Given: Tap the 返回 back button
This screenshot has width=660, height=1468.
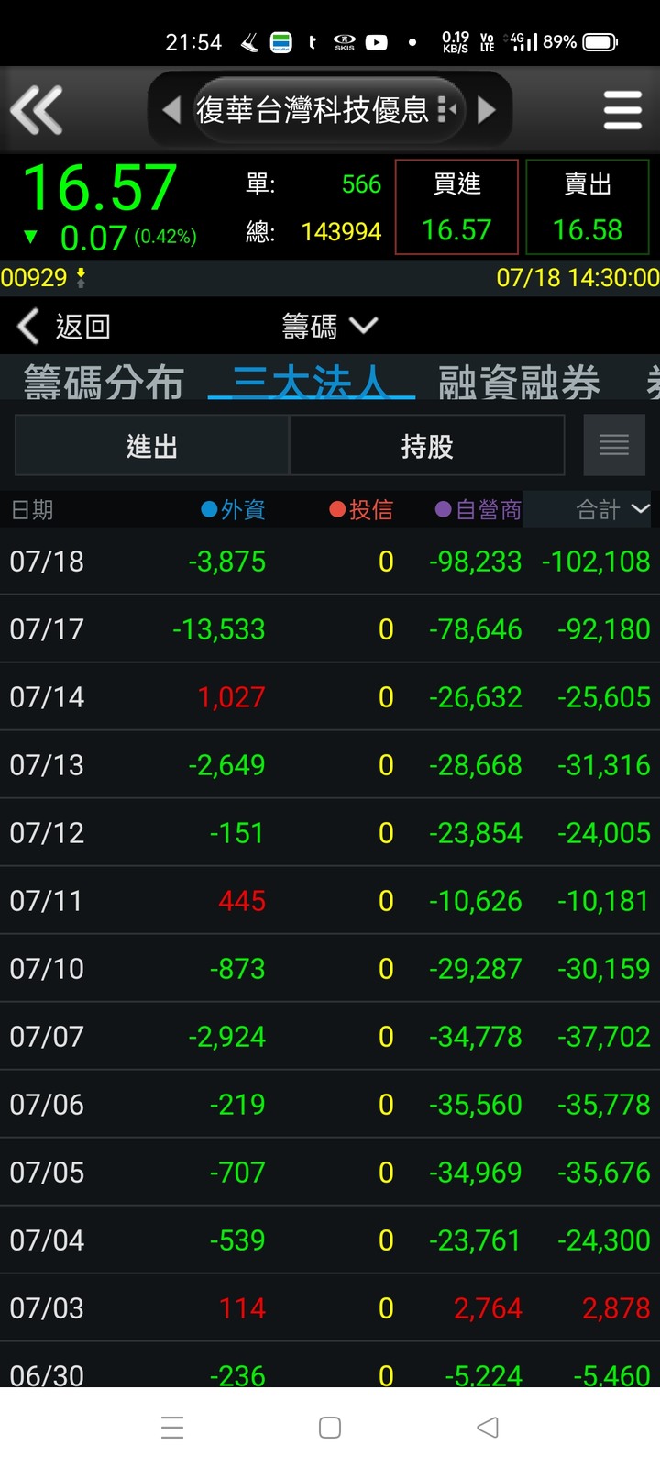Looking at the screenshot, I should (x=64, y=326).
